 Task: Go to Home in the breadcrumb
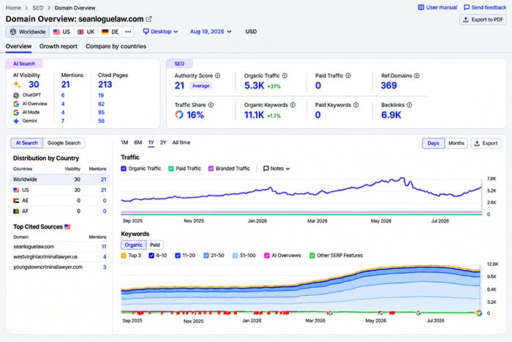pos(13,8)
